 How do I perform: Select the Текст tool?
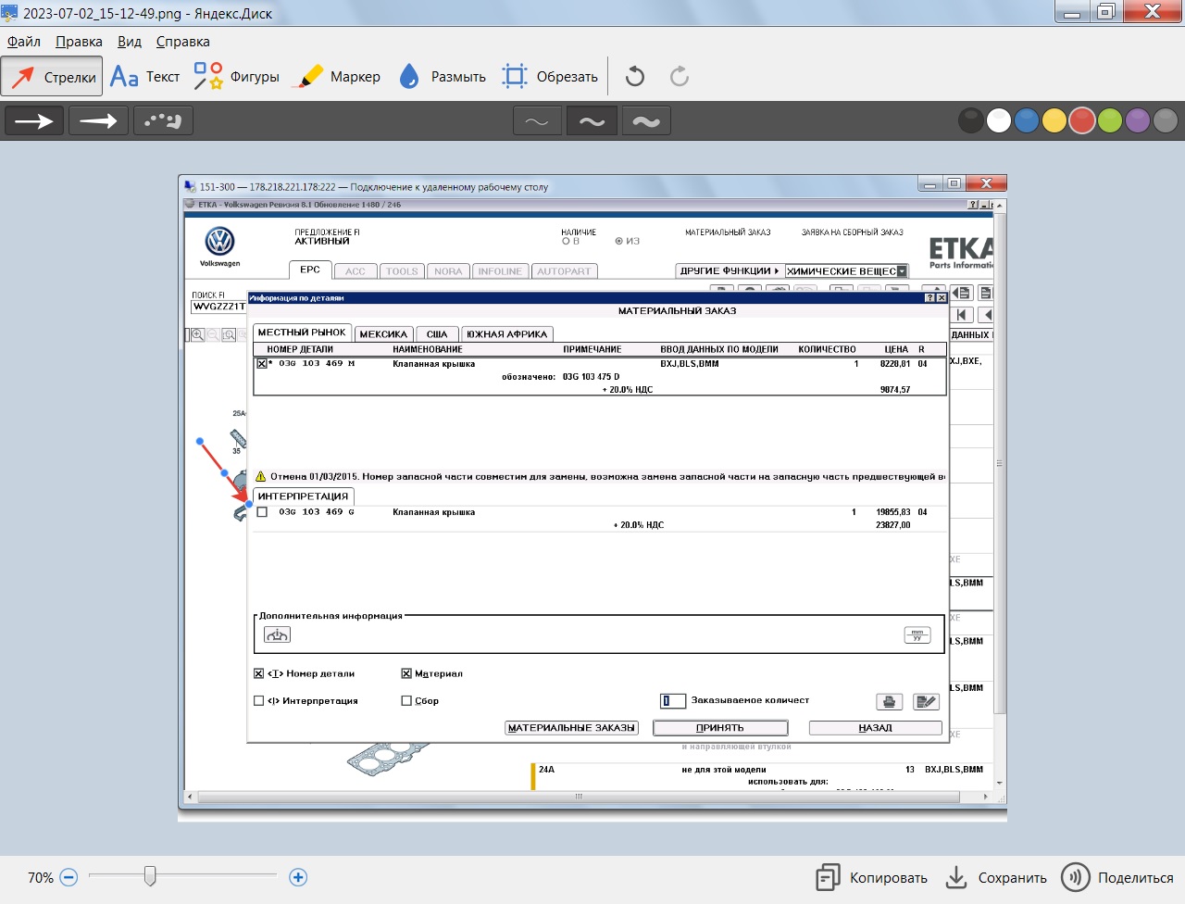(x=144, y=77)
